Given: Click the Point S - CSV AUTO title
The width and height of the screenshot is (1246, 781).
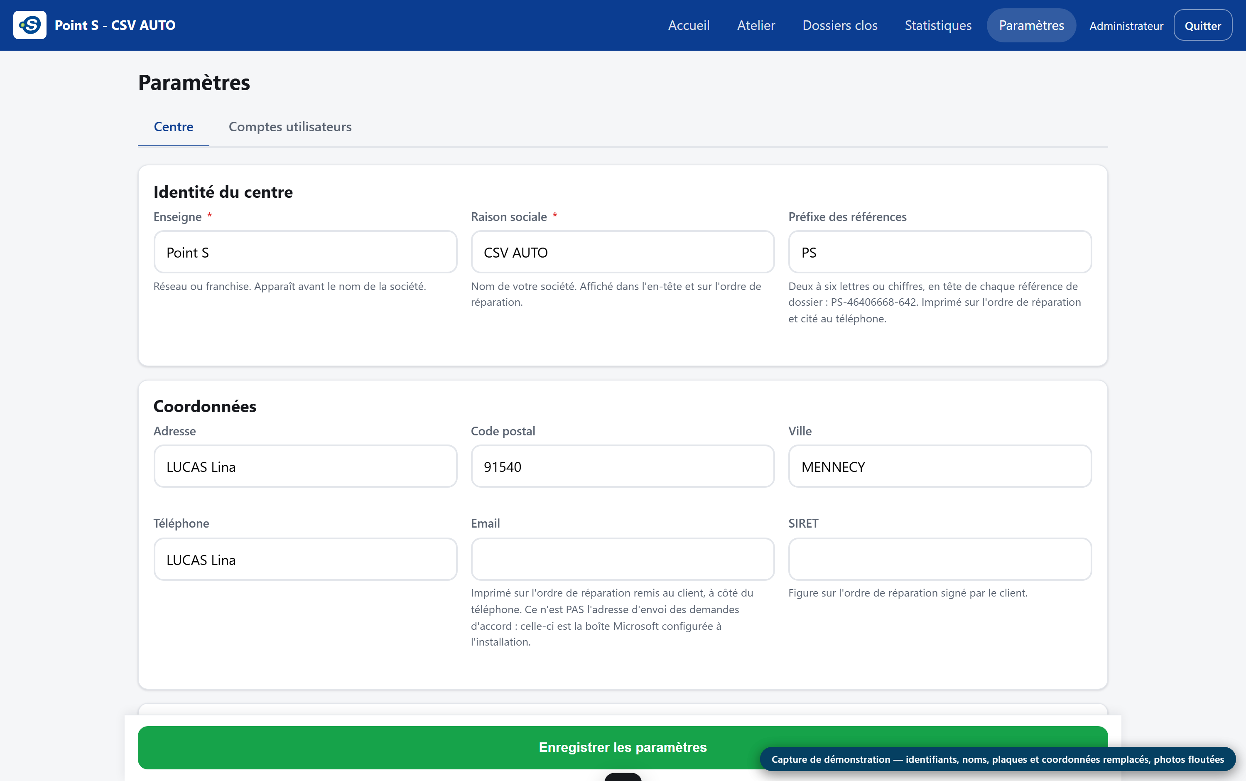Looking at the screenshot, I should click(115, 25).
